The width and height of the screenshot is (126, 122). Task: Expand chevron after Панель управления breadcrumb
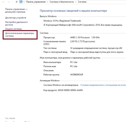(x=48, y=2)
